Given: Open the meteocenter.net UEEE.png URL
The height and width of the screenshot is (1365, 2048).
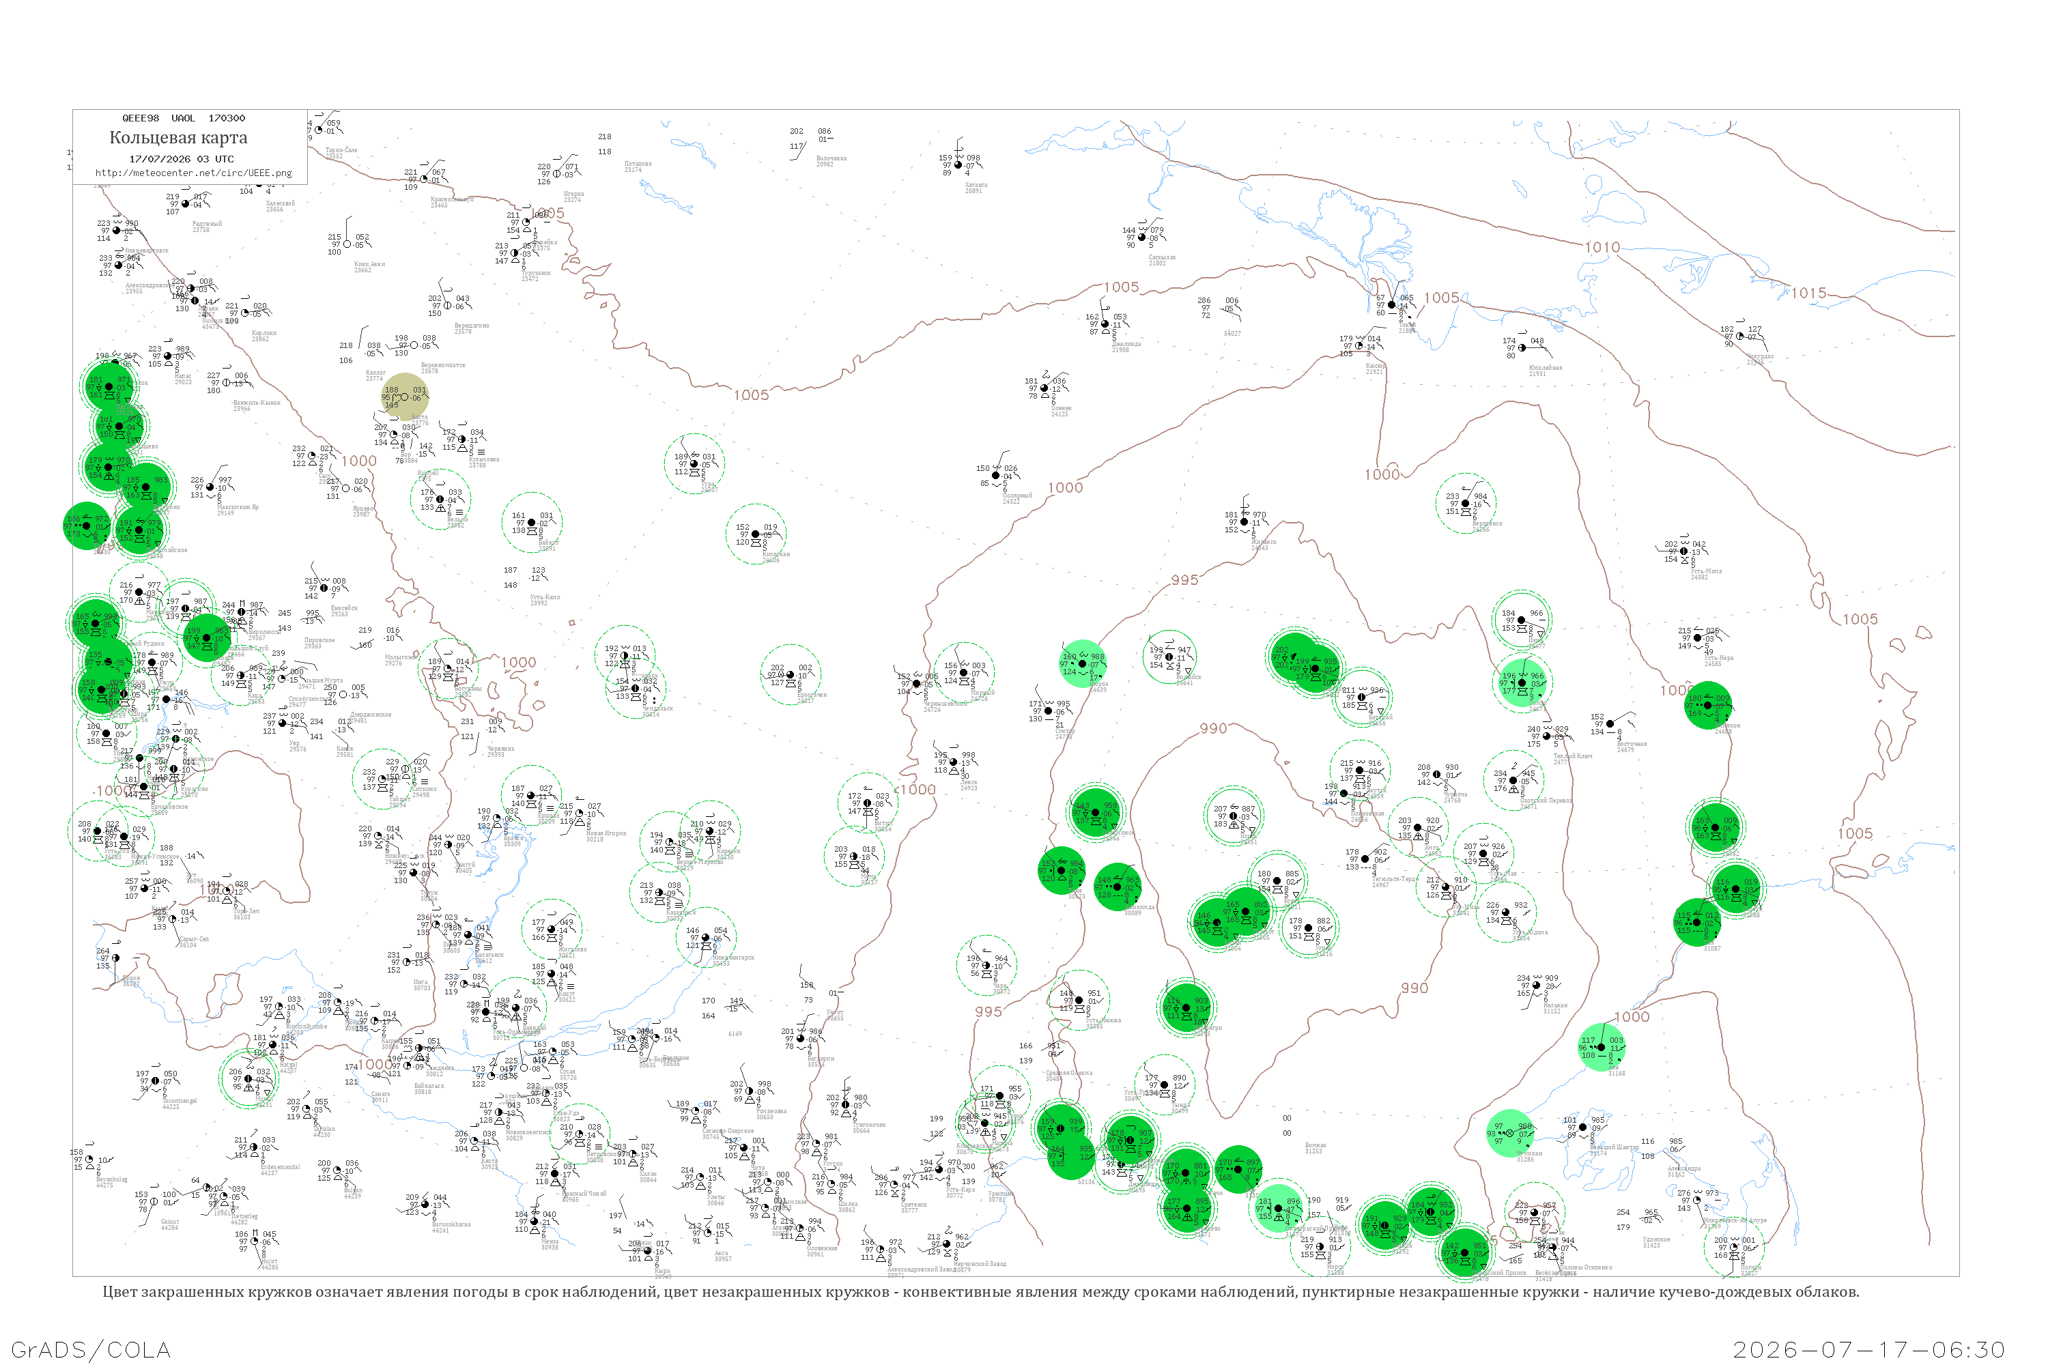Looking at the screenshot, I should (x=193, y=173).
